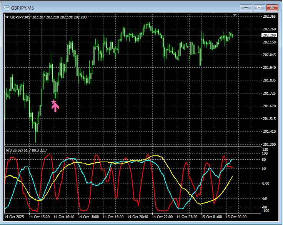Click the 202.365 price scale label

coord(269,17)
